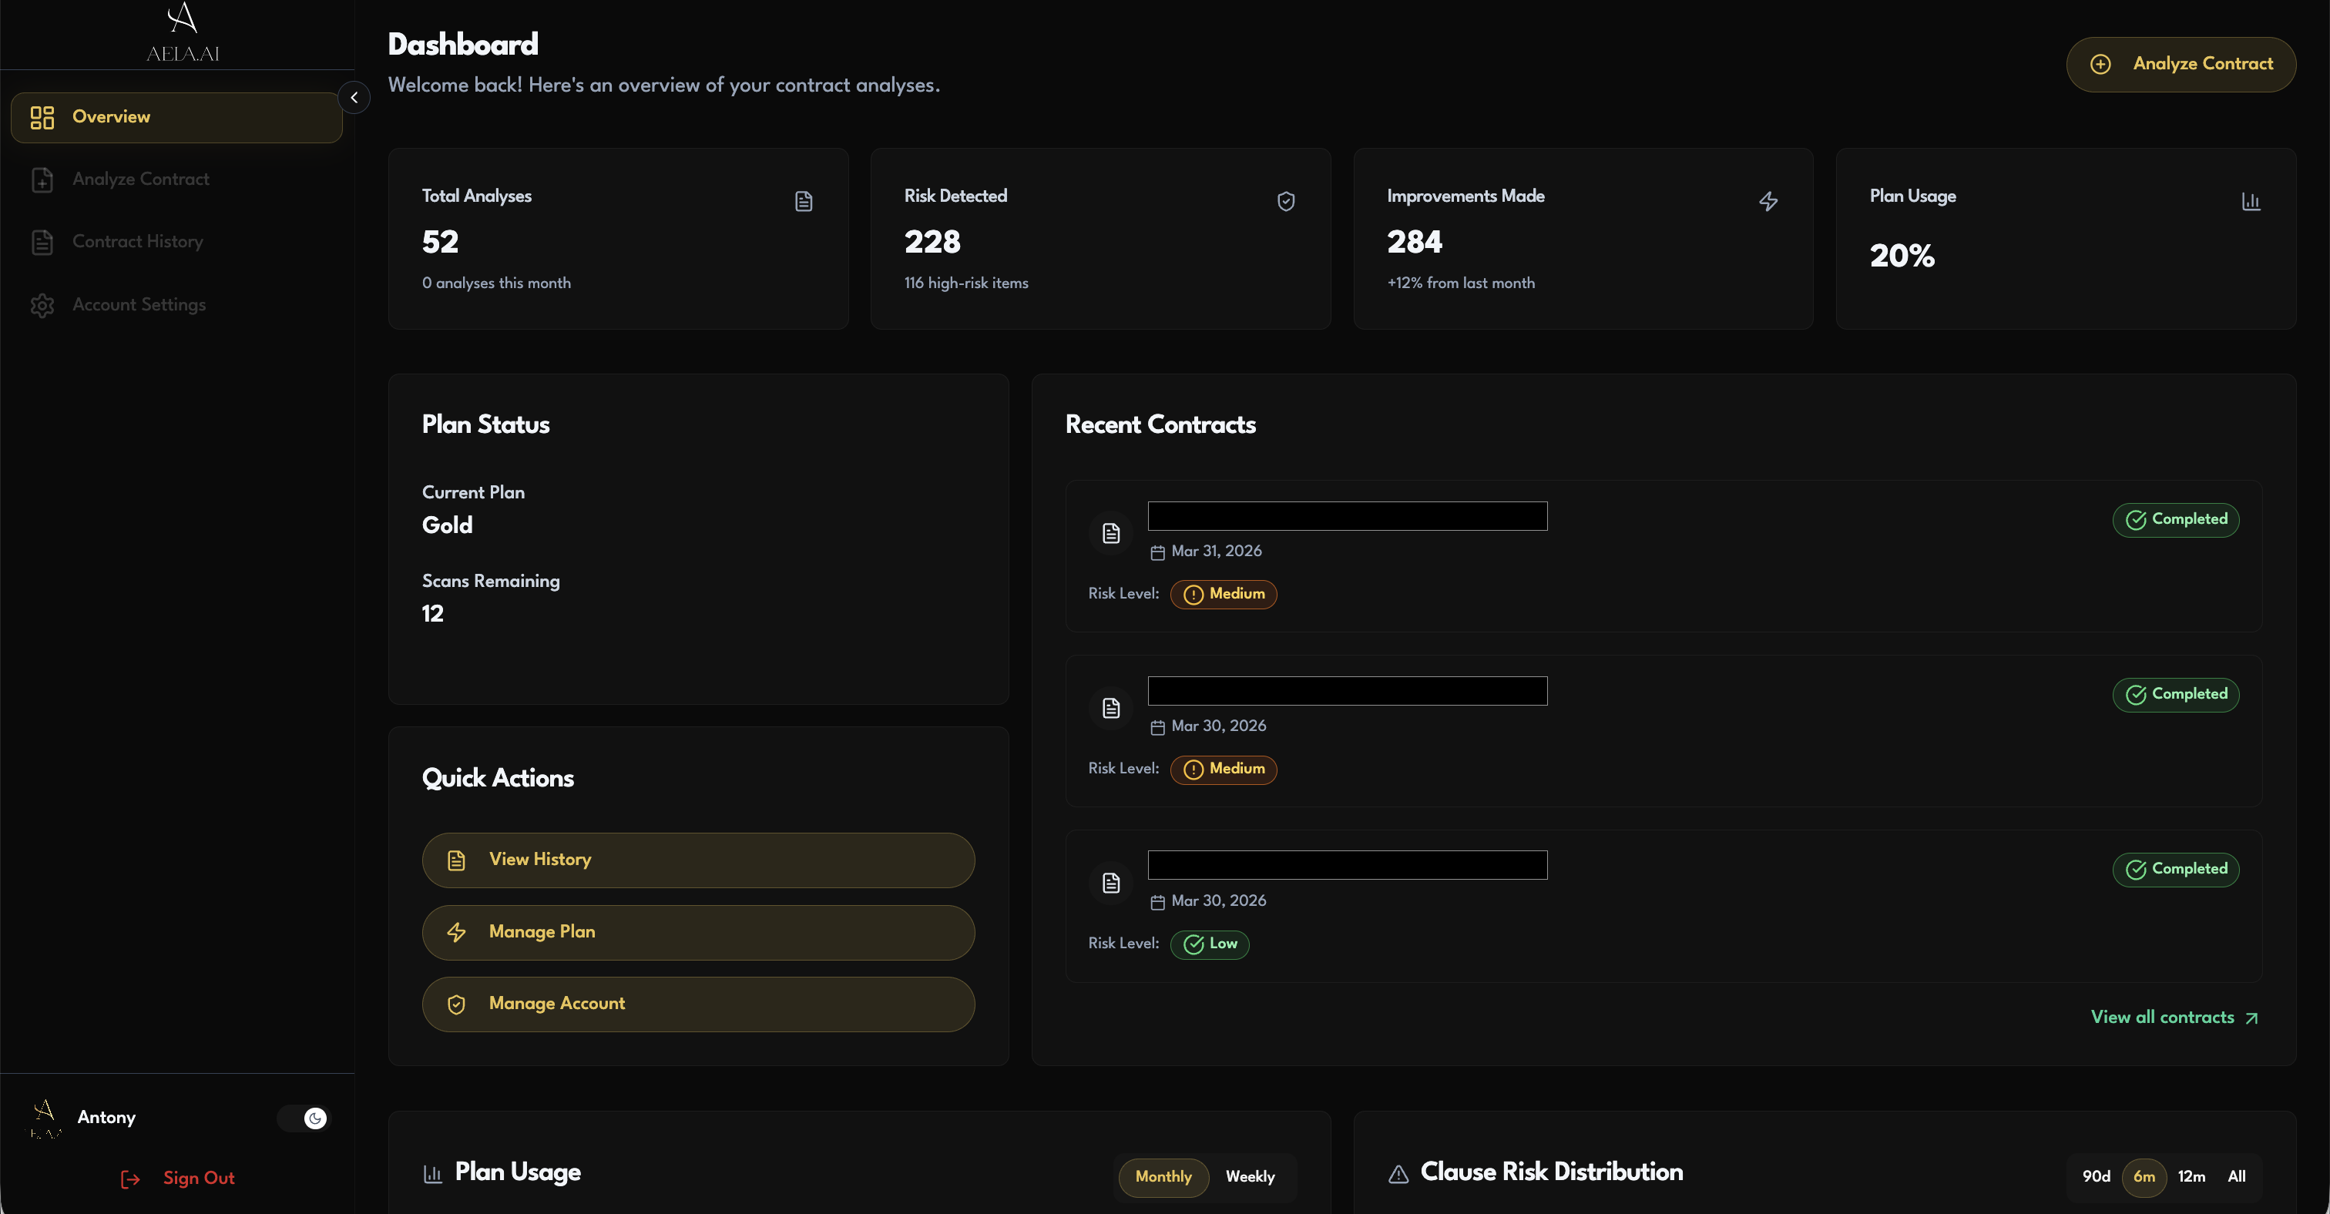Toggle the dark mode switch beside Antony
2330x1214 pixels.
tap(305, 1118)
